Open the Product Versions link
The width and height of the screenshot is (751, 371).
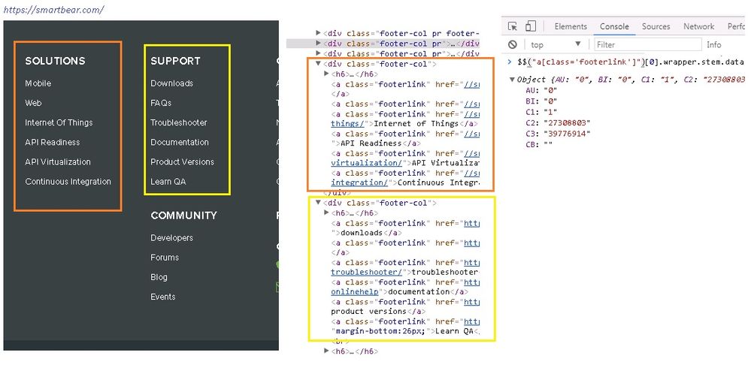pyautogui.click(x=182, y=161)
